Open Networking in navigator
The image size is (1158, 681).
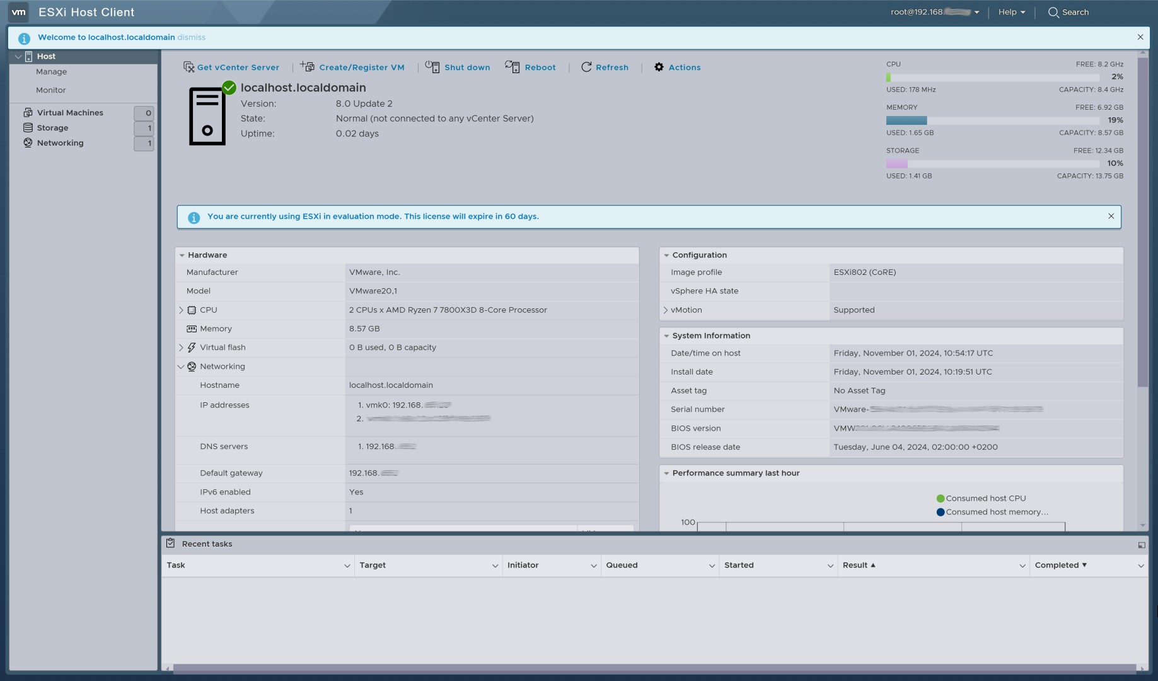point(60,143)
